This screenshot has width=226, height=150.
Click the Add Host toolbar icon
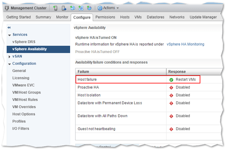[x=55, y=8]
